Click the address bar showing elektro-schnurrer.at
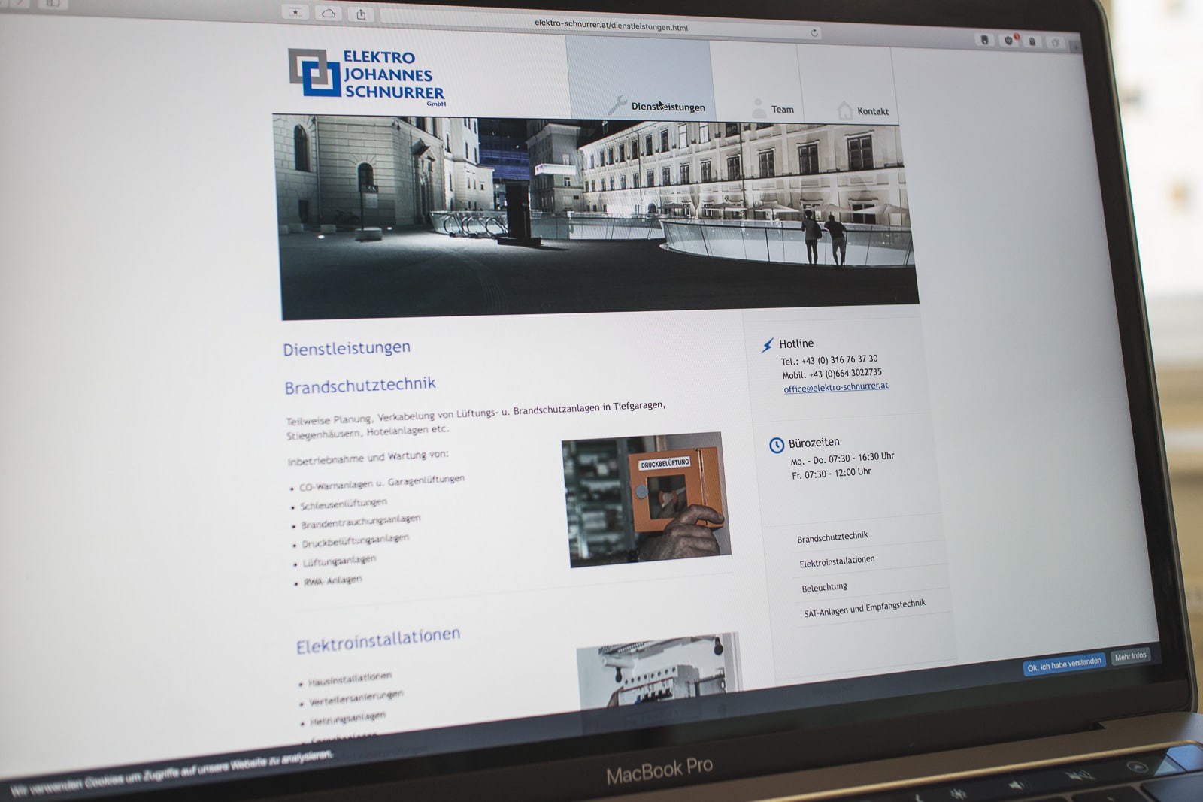1203x802 pixels. (x=602, y=26)
